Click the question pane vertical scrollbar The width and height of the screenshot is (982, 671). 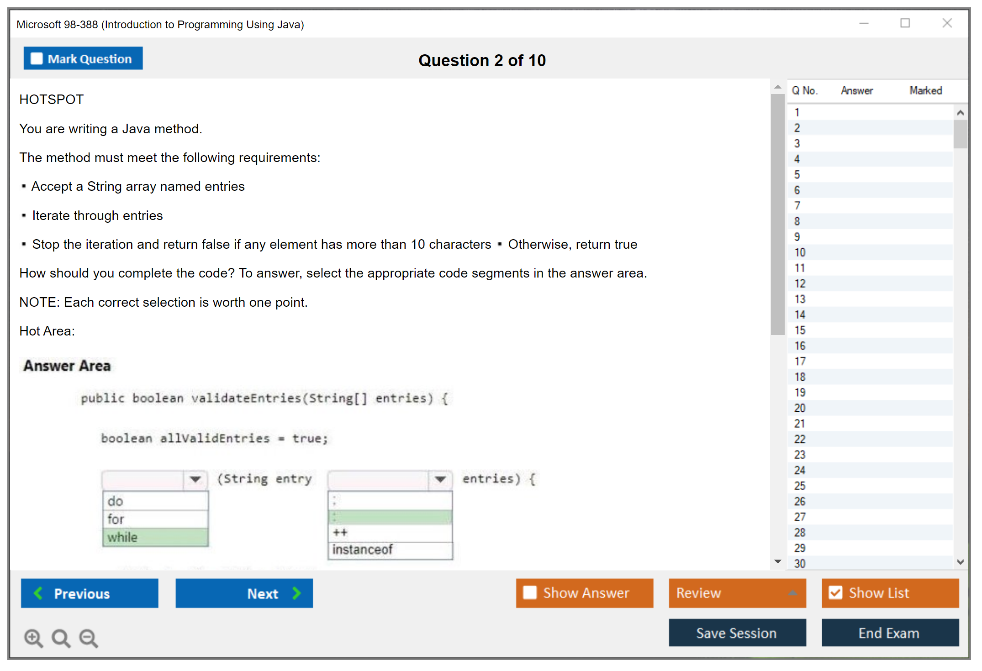[777, 215]
